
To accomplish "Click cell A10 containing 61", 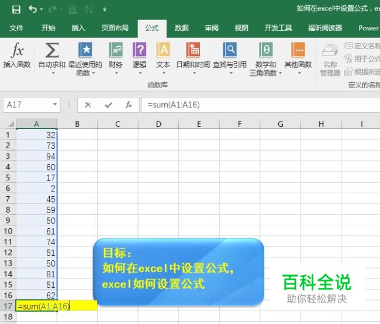I will 36,231.
